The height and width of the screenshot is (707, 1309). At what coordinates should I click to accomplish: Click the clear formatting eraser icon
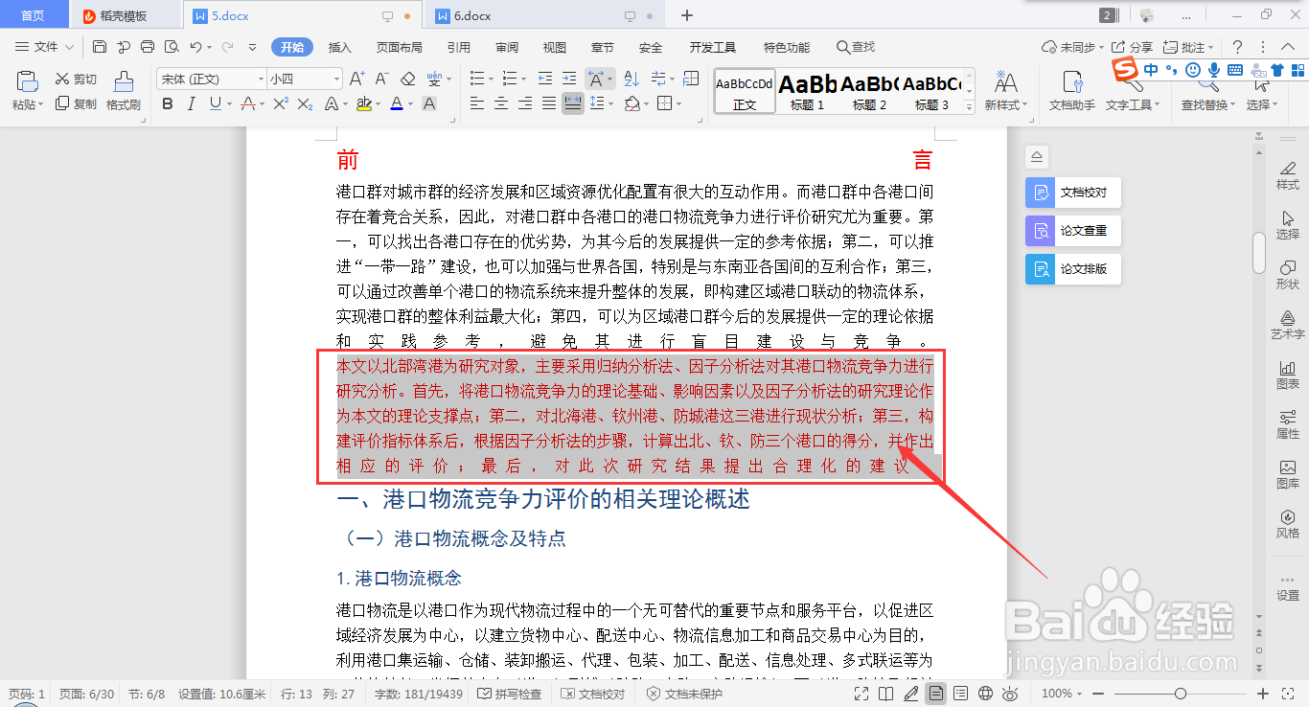click(407, 78)
